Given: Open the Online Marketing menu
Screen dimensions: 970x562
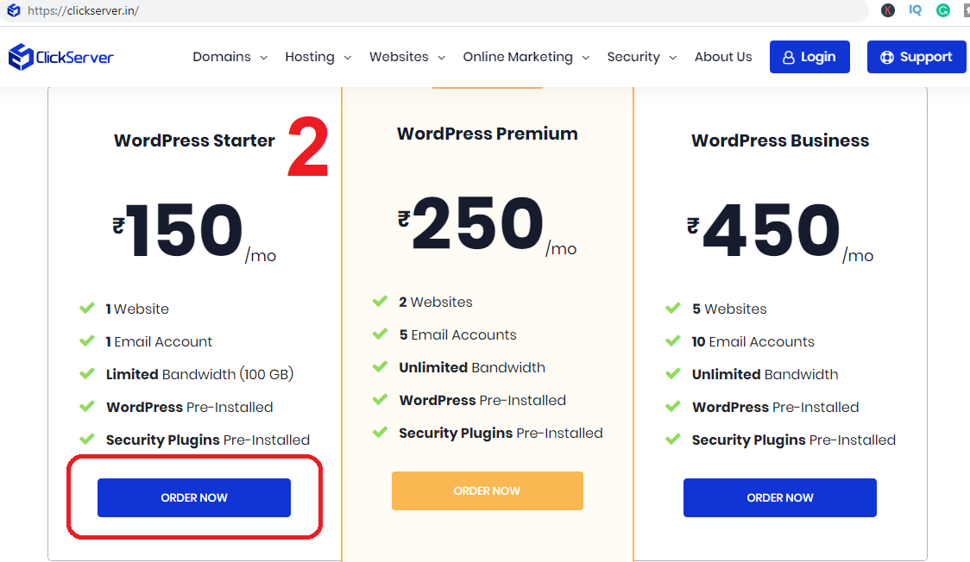Looking at the screenshot, I should tap(526, 57).
